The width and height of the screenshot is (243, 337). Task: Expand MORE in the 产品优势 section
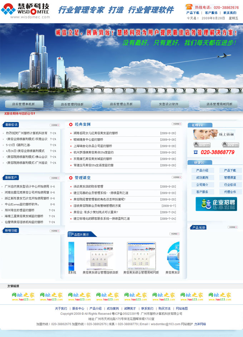[233, 227]
